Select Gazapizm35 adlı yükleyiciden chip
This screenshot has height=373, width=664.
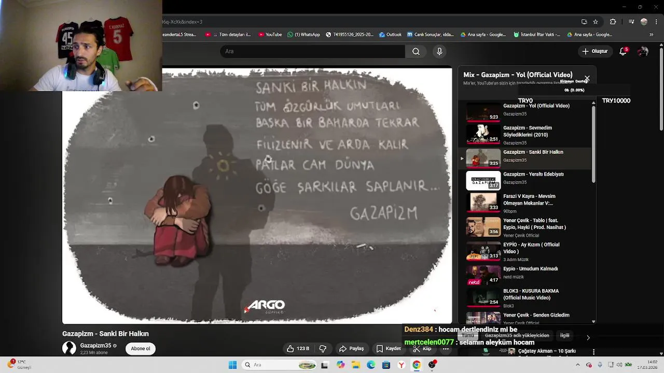click(x=517, y=335)
